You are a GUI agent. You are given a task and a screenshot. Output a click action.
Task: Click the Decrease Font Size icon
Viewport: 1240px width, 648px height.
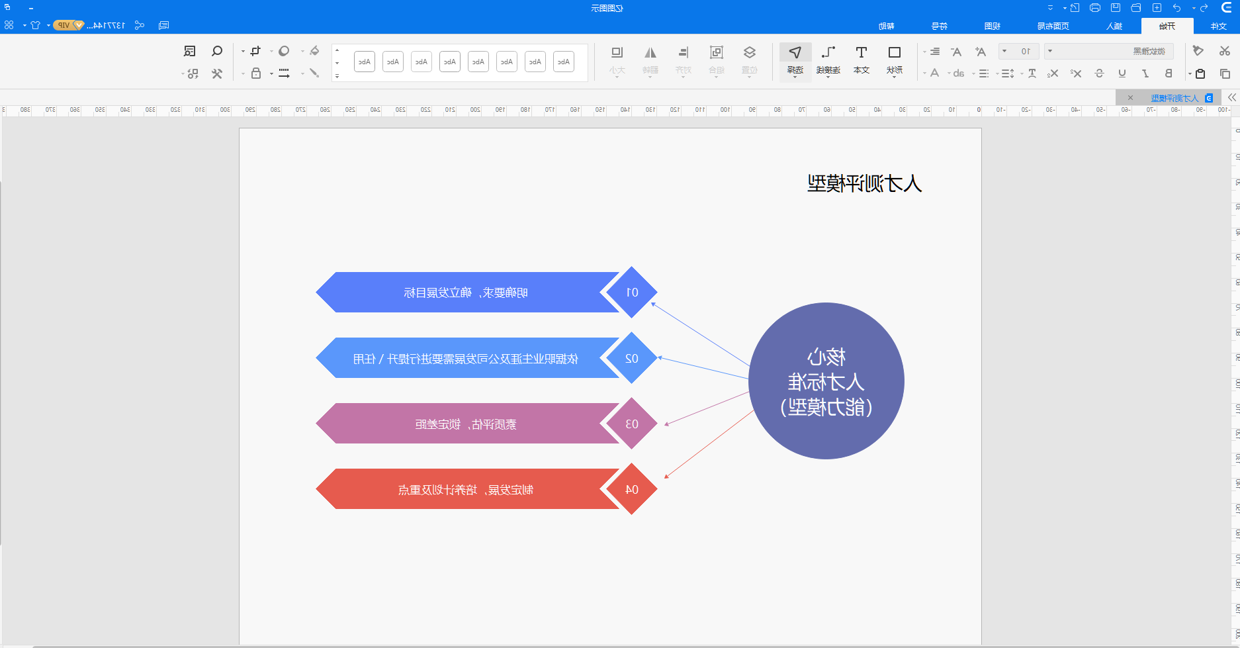[x=956, y=52]
